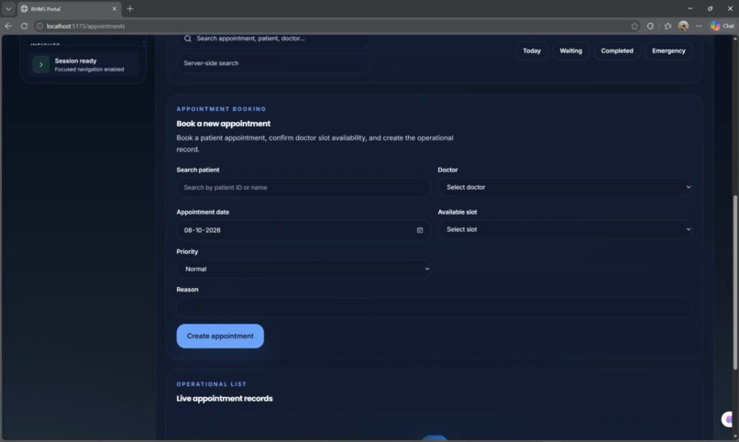The height and width of the screenshot is (442, 739).
Task: Open the Select slot dropdown
Action: coord(565,229)
